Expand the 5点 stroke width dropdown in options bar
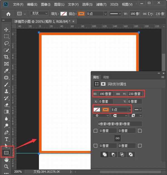 coord(105,14)
